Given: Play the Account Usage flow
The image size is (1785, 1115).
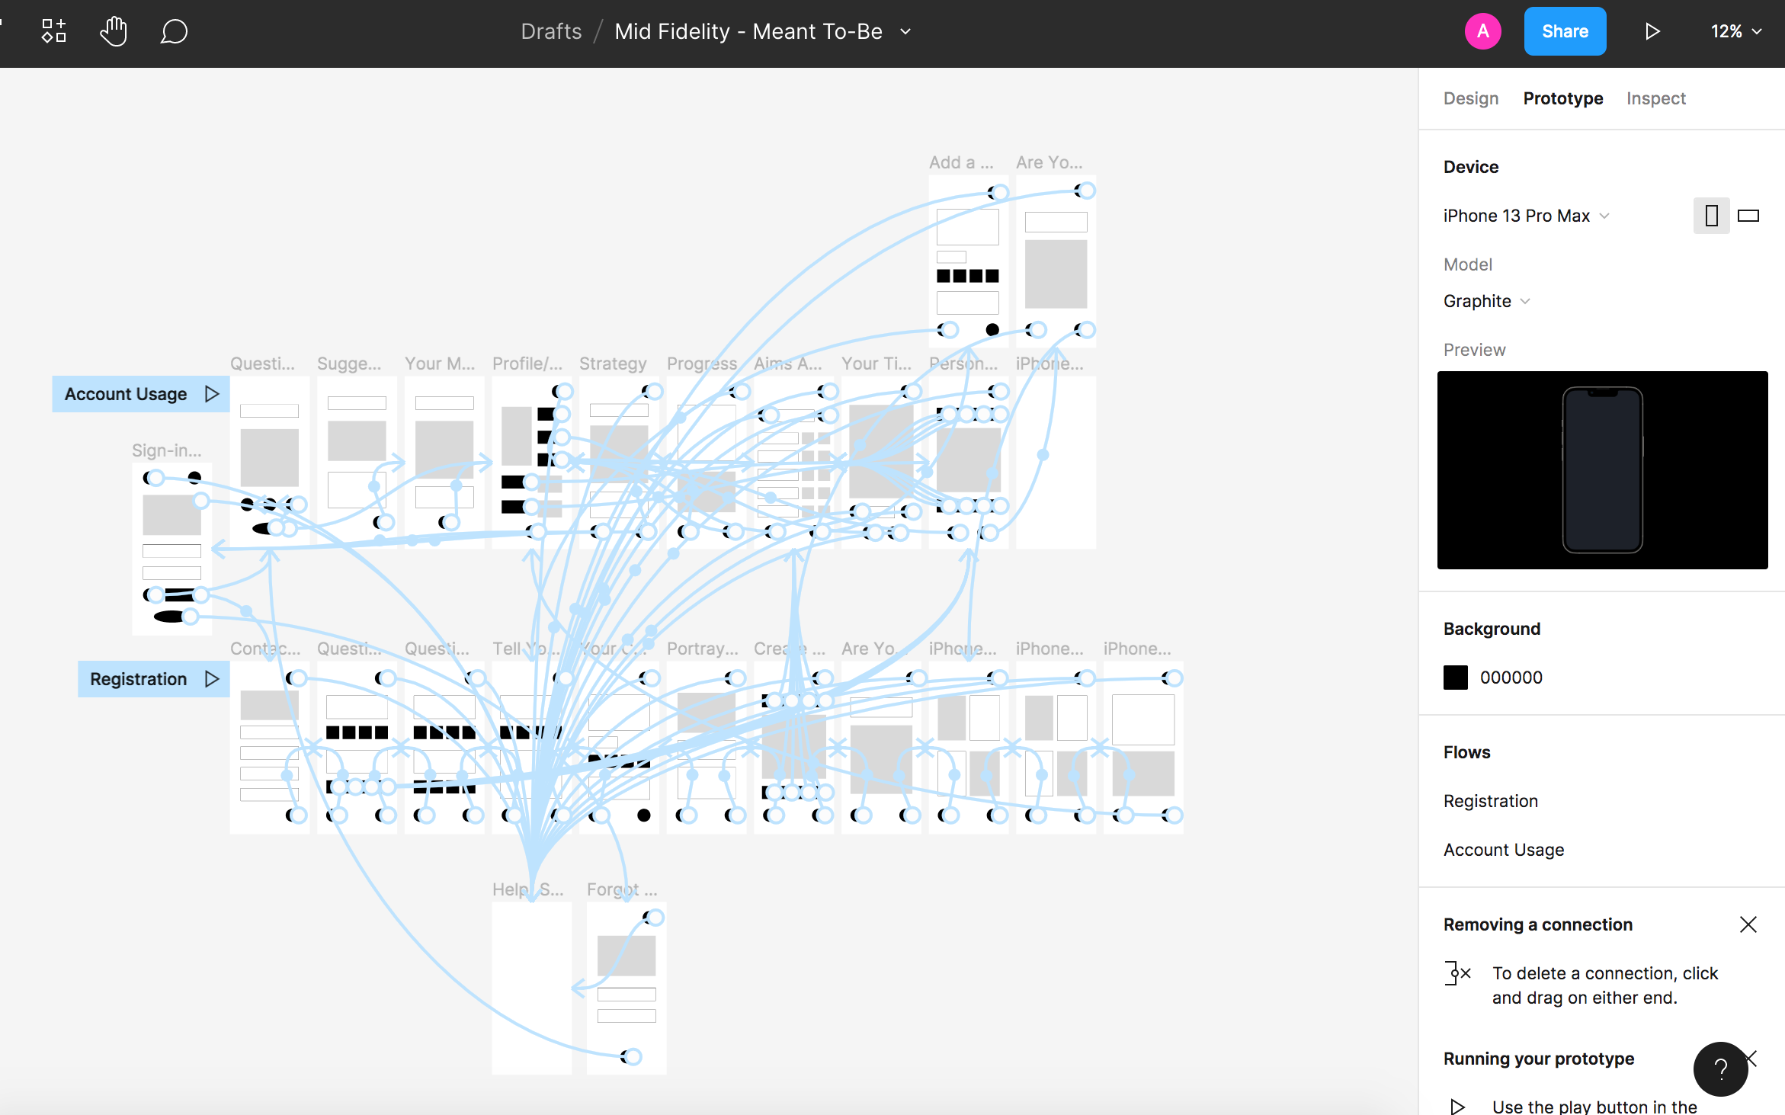Looking at the screenshot, I should (x=212, y=393).
